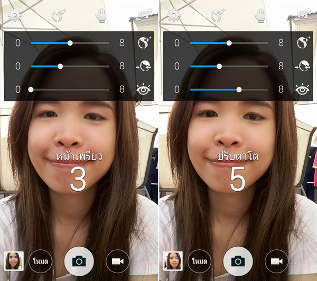The height and width of the screenshot is (281, 317).
Task: Switch camera icon in right screenshot
Action: (302, 15)
